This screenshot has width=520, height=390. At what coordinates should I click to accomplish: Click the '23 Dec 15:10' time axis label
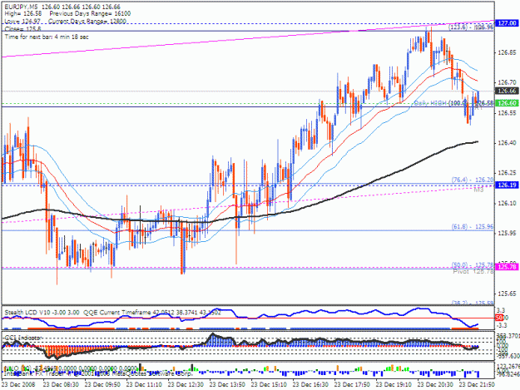click(x=269, y=385)
